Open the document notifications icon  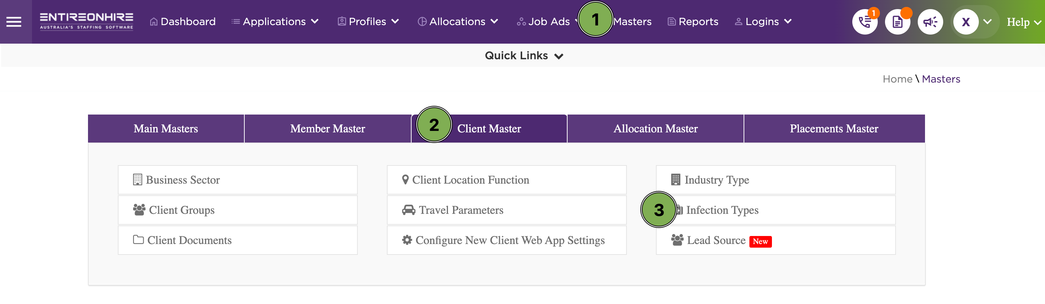coord(897,21)
